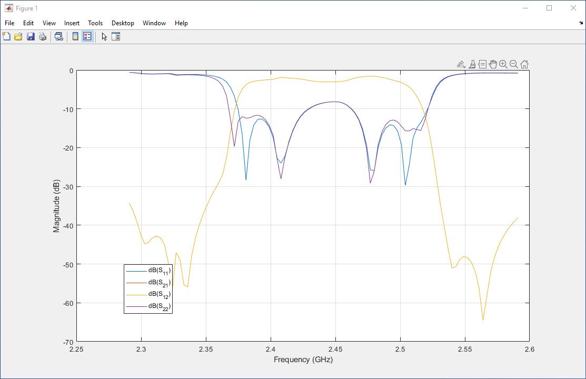Open the export options dropdown arrow
586x379 pixels.
pyautogui.click(x=465, y=67)
